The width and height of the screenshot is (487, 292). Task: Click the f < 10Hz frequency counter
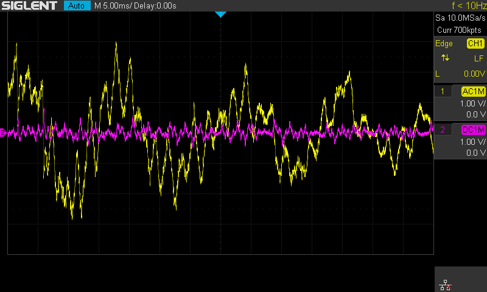coord(469,5)
